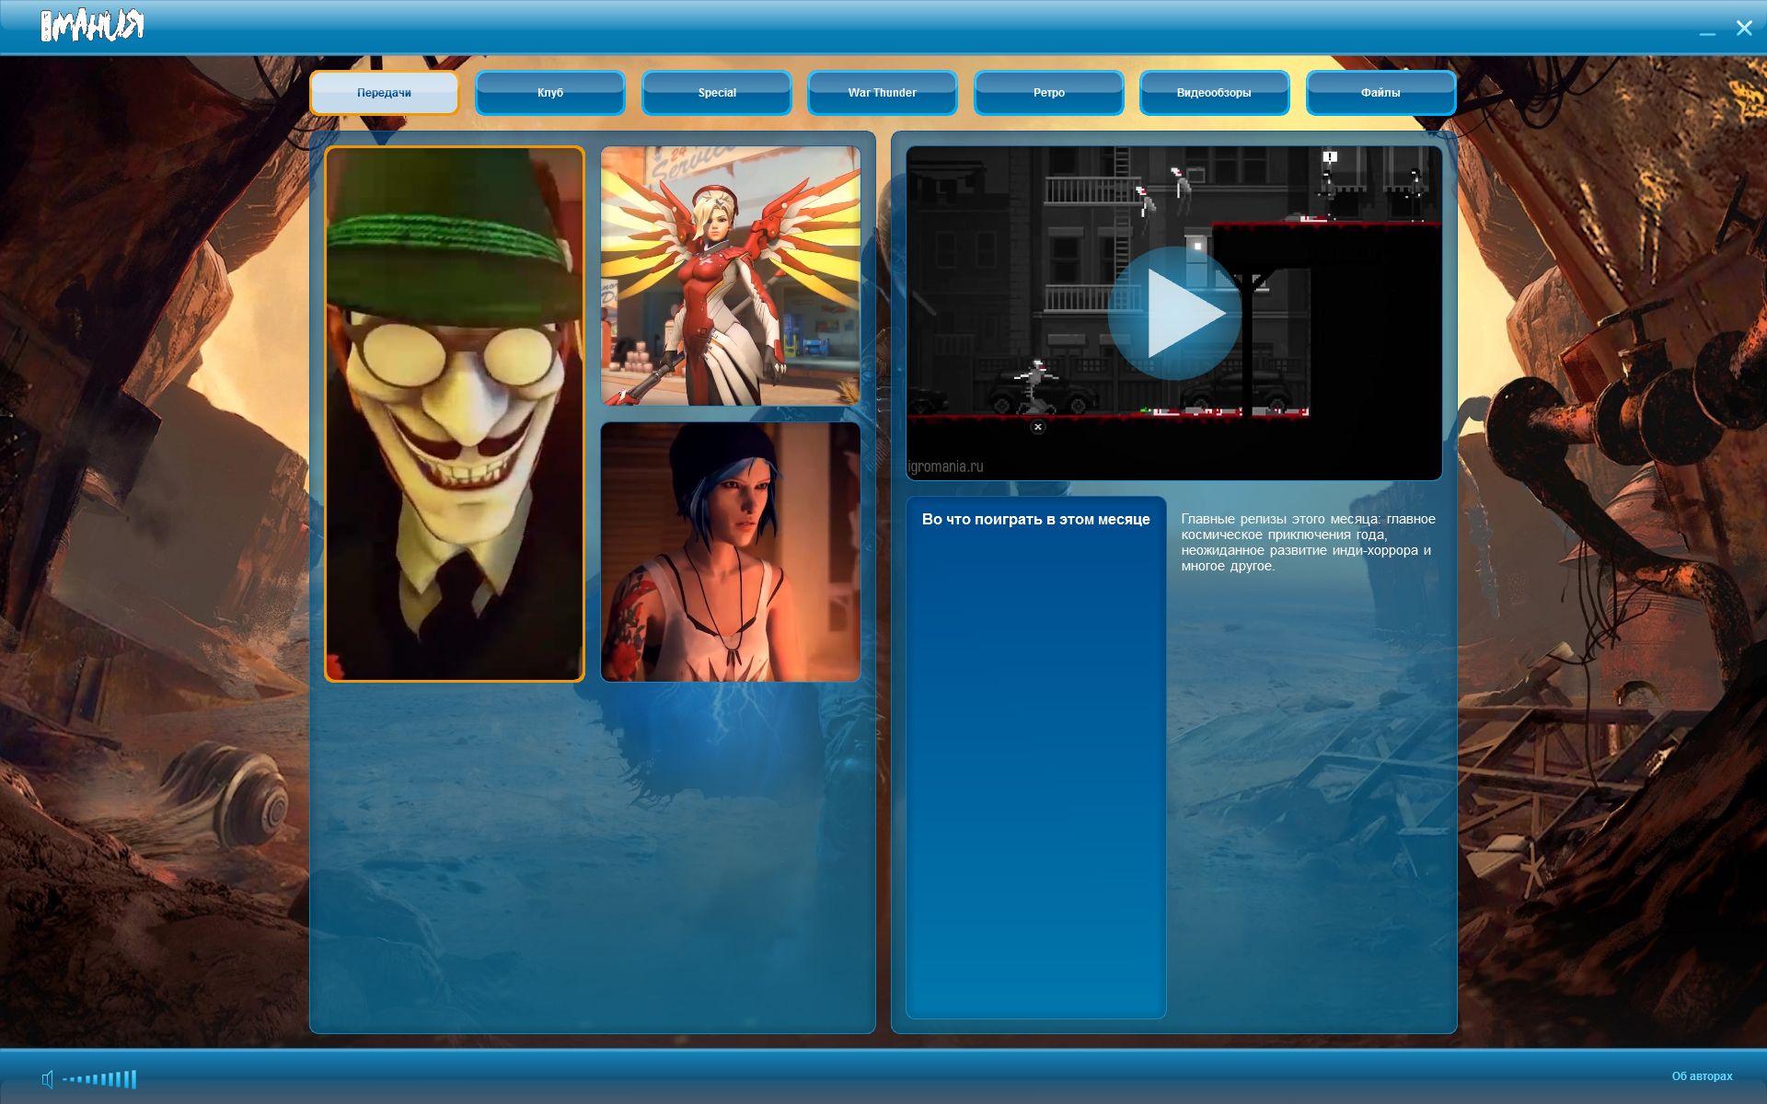Open the Special tab

click(x=717, y=93)
